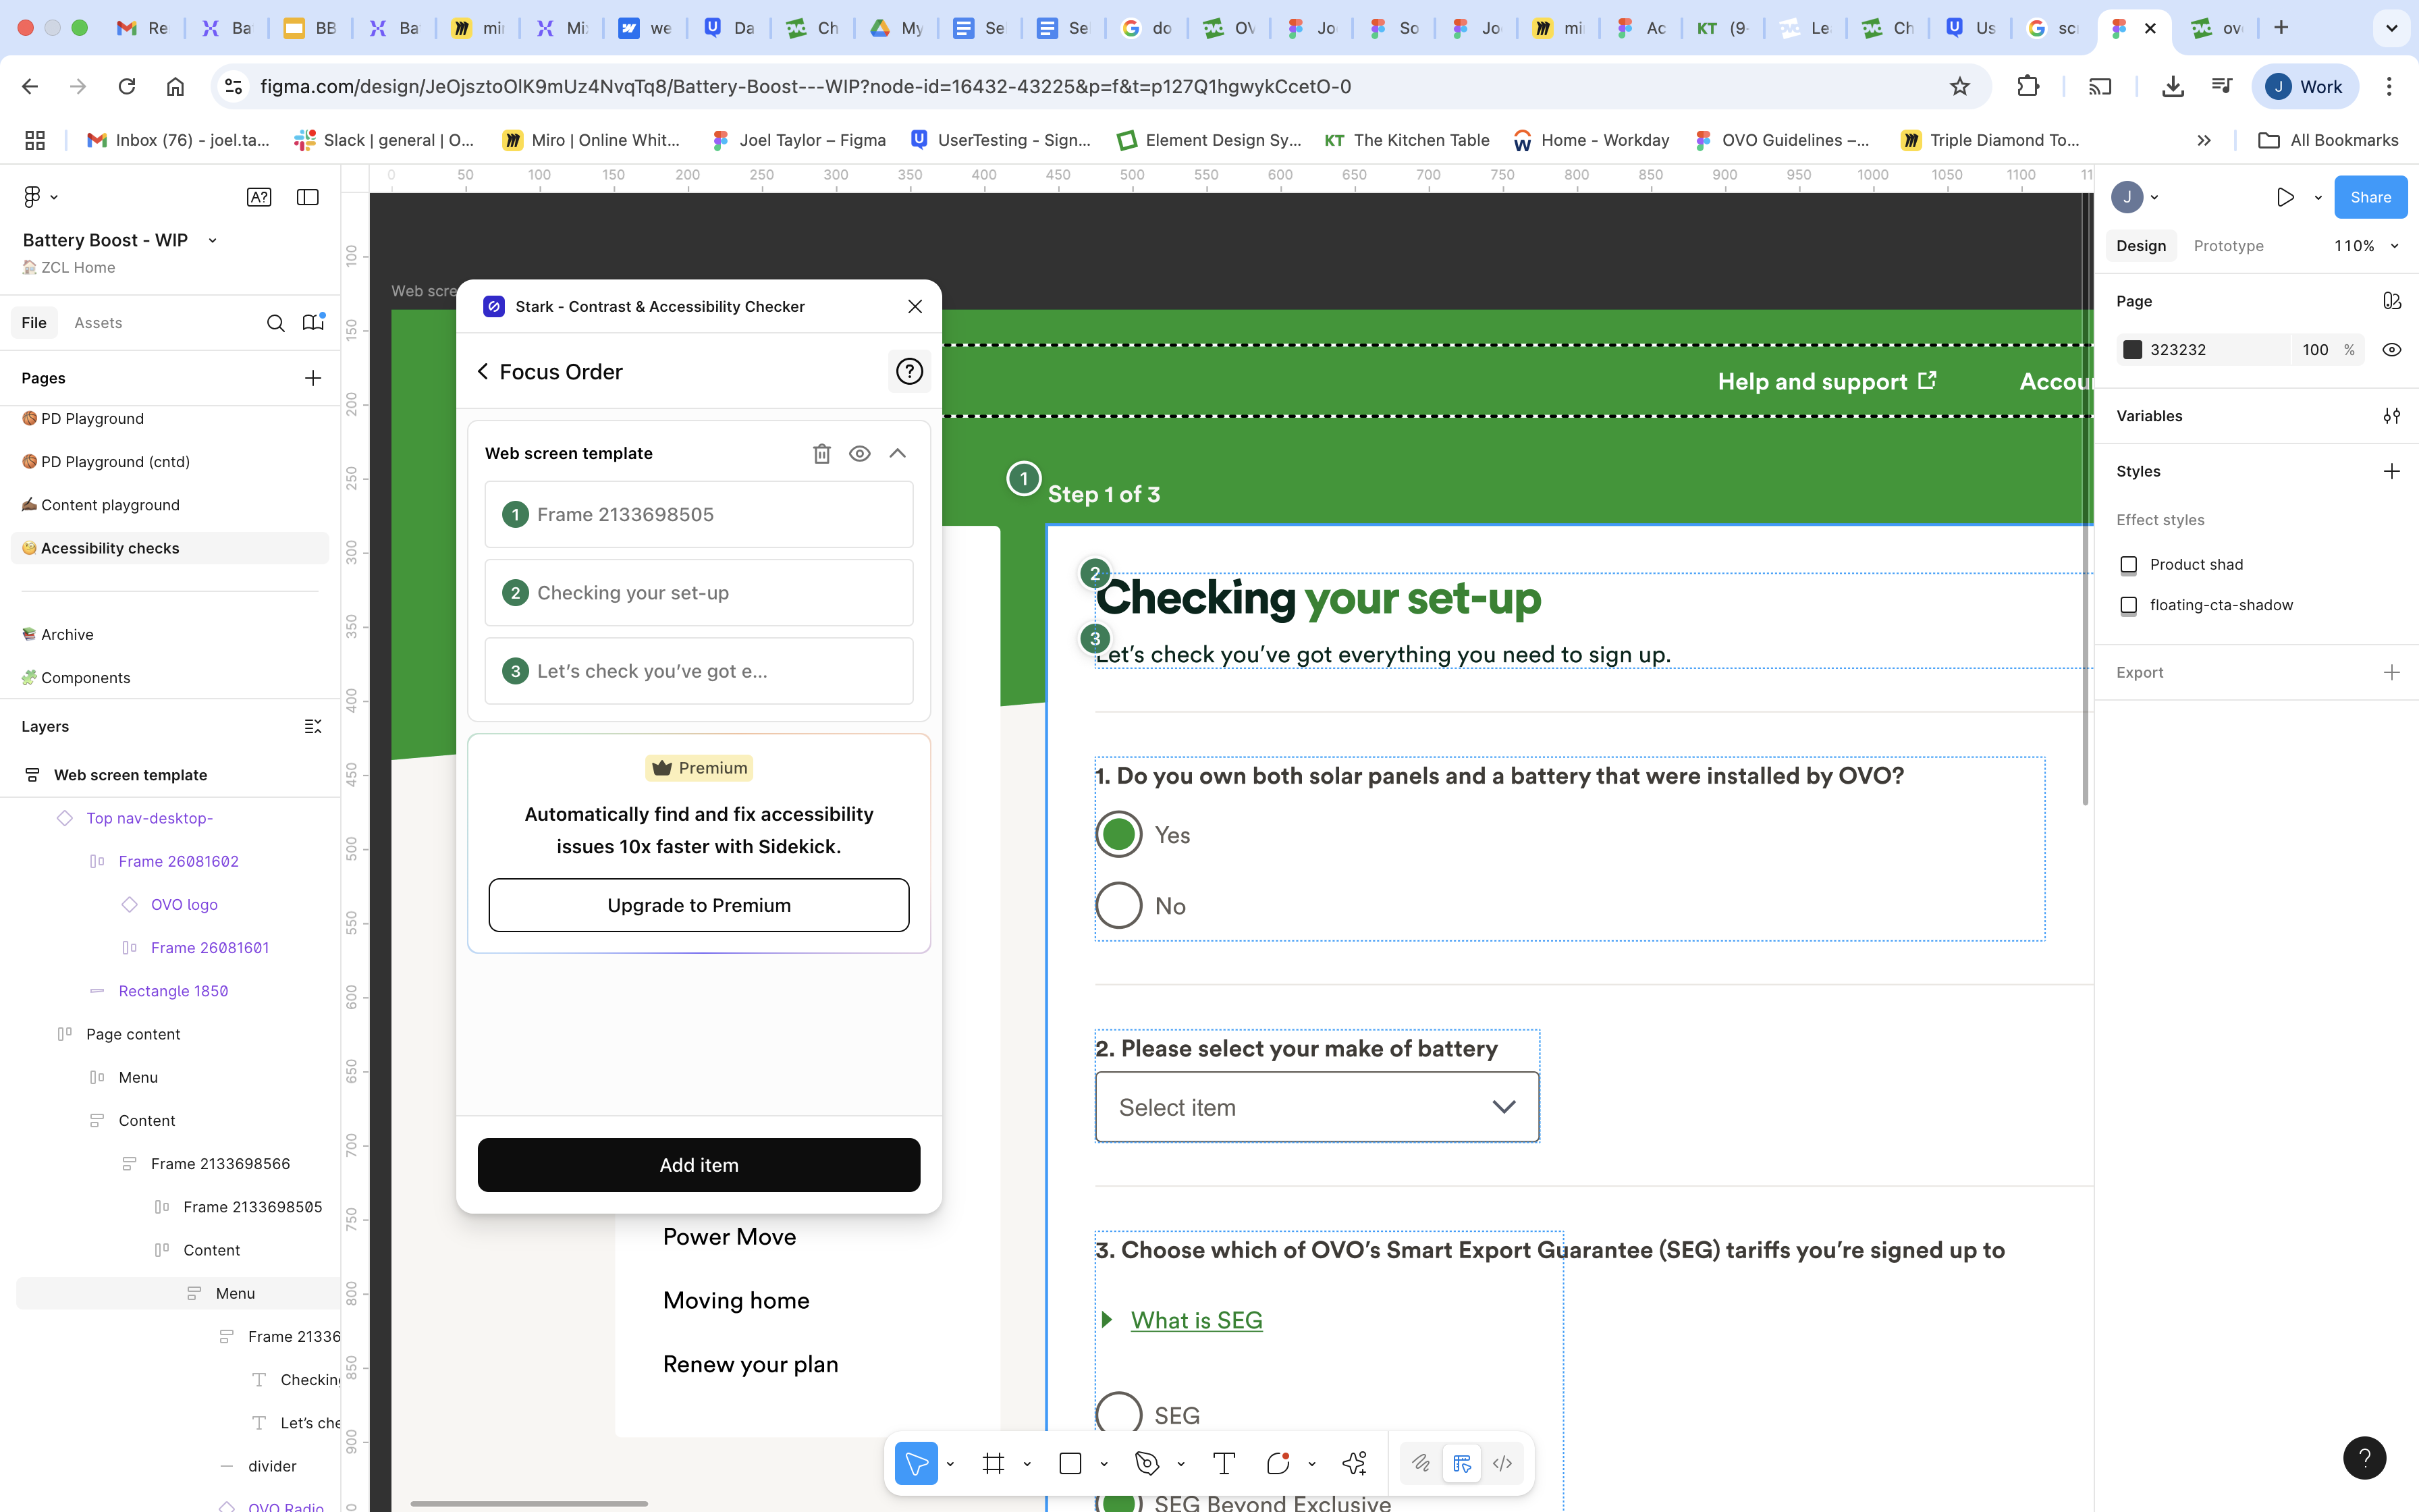The width and height of the screenshot is (2419, 1512).
Task: Select the No radio button
Action: [x=1118, y=906]
